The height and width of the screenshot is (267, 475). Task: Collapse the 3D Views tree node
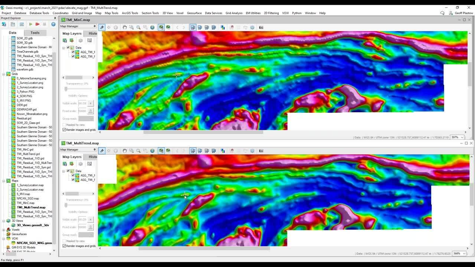coord(4,221)
